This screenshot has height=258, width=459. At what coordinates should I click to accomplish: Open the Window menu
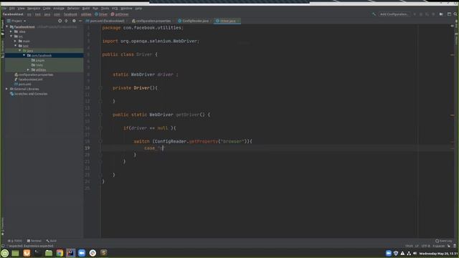click(x=126, y=8)
